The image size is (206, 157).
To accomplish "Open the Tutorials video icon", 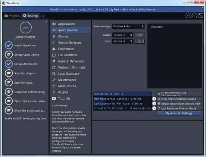I will coord(54,99).
